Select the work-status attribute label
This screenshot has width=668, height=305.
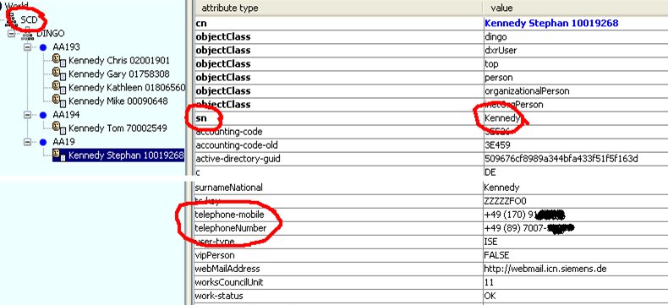[x=219, y=296]
